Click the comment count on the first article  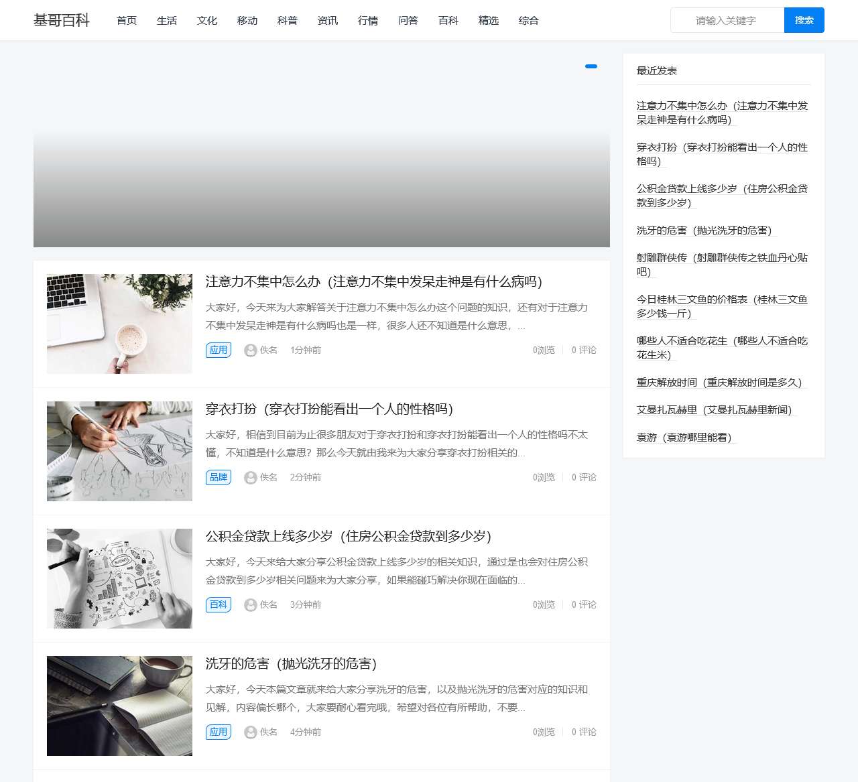pyautogui.click(x=583, y=350)
